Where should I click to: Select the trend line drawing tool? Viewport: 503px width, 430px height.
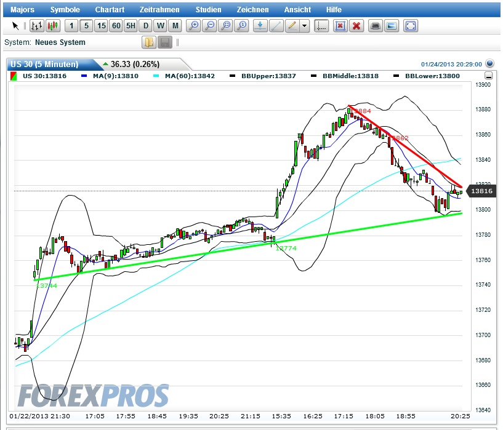click(276, 26)
